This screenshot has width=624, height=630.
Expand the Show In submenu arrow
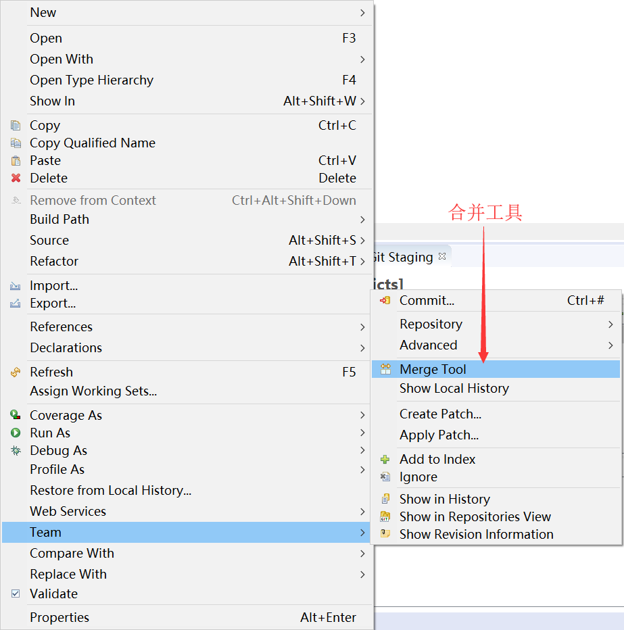(362, 101)
